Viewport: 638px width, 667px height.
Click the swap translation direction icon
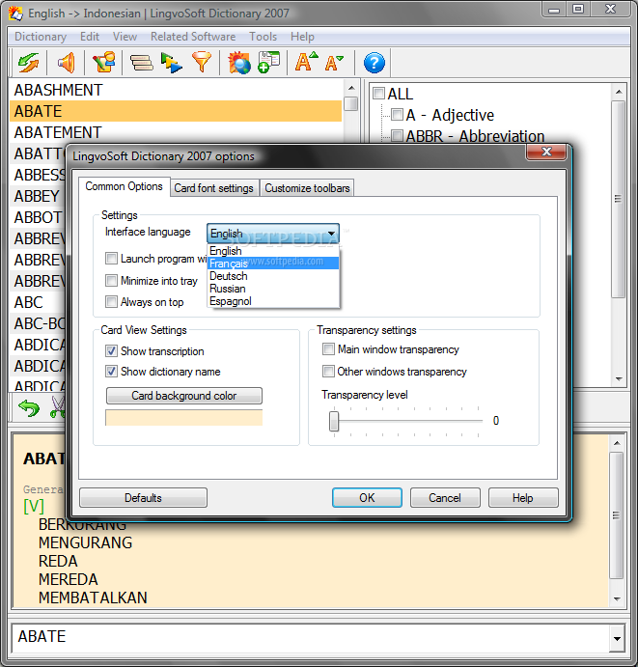pos(29,63)
